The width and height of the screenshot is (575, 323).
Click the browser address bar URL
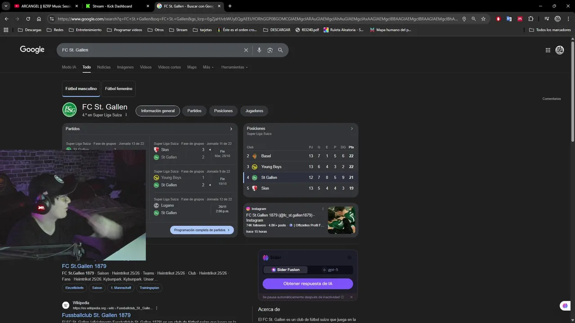pos(258,19)
